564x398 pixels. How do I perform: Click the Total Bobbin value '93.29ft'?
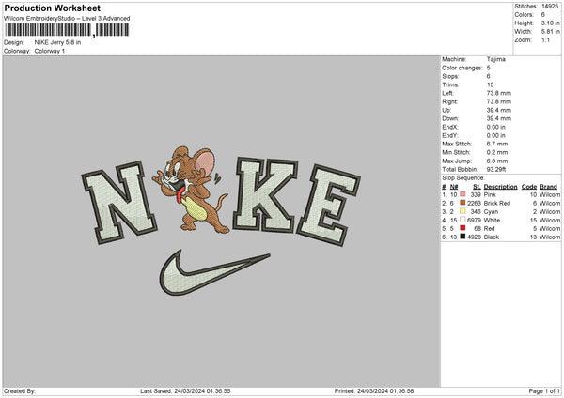(x=496, y=169)
